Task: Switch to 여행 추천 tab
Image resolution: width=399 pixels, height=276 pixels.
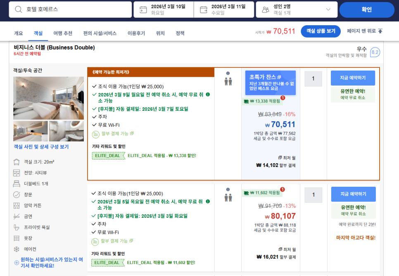Action: [63, 33]
